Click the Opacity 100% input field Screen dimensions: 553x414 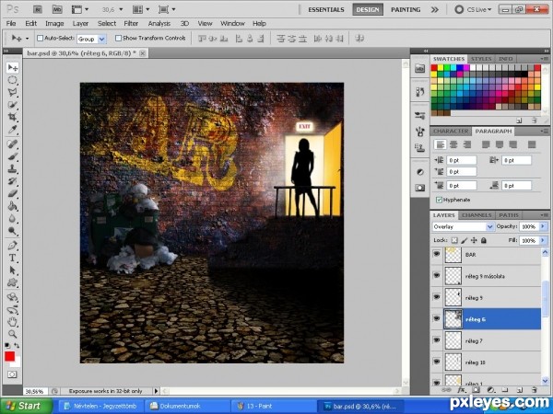coord(529,226)
